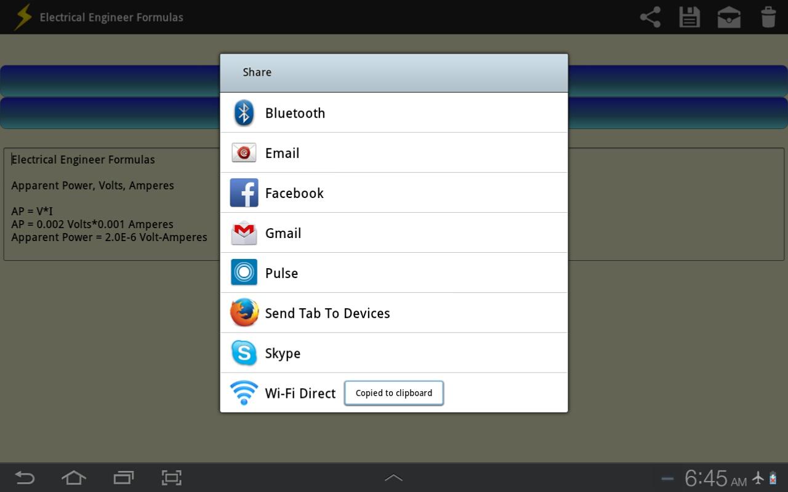This screenshot has height=492, width=788.
Task: Tap 'AP = 0.002 Volts*0.001 Amperes' line
Action: tap(92, 224)
